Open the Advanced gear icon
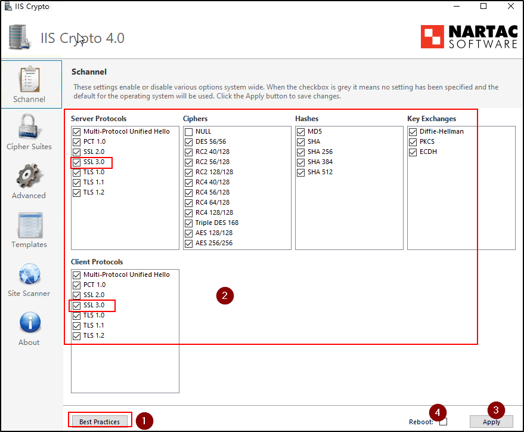This screenshot has width=524, height=432. 29,175
